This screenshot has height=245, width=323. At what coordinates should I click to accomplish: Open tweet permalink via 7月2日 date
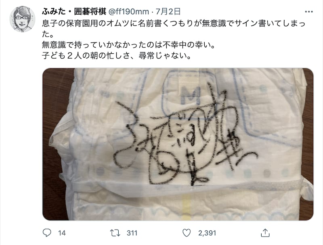(x=168, y=12)
